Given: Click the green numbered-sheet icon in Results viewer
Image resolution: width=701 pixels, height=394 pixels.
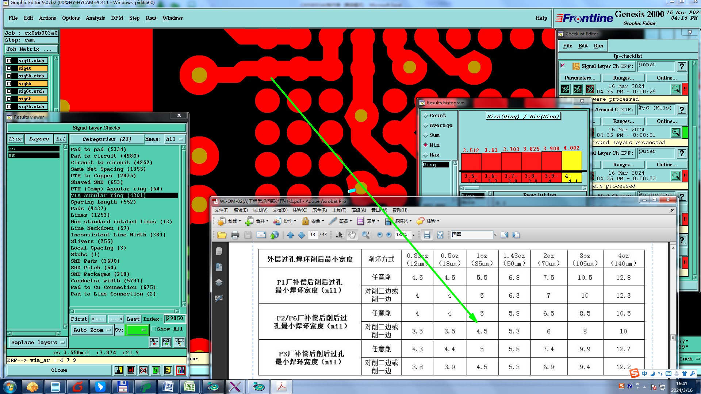Looking at the screenshot, I should pos(156,370).
